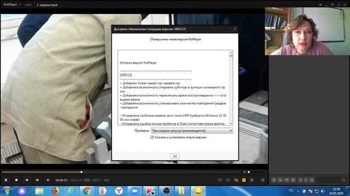The image size is (350, 196).
Task: Switch the player to fullscreen mode
Action: click(339, 4)
